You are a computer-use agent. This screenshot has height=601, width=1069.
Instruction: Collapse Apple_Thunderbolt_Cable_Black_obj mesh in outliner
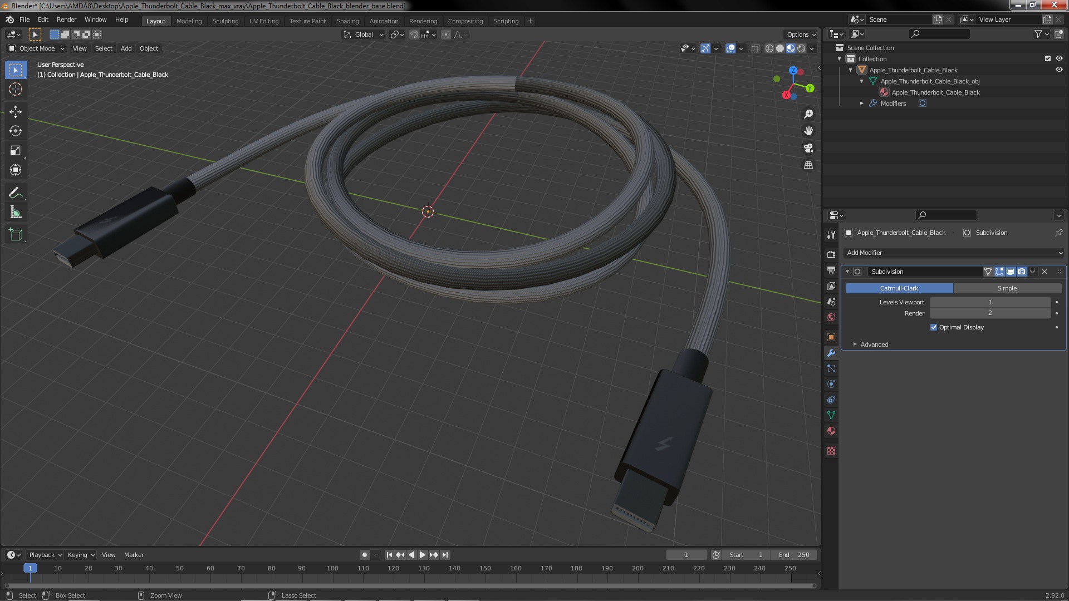pyautogui.click(x=862, y=81)
